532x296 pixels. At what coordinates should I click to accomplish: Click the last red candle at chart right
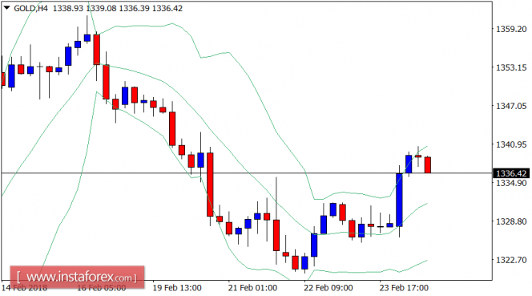tap(428, 164)
